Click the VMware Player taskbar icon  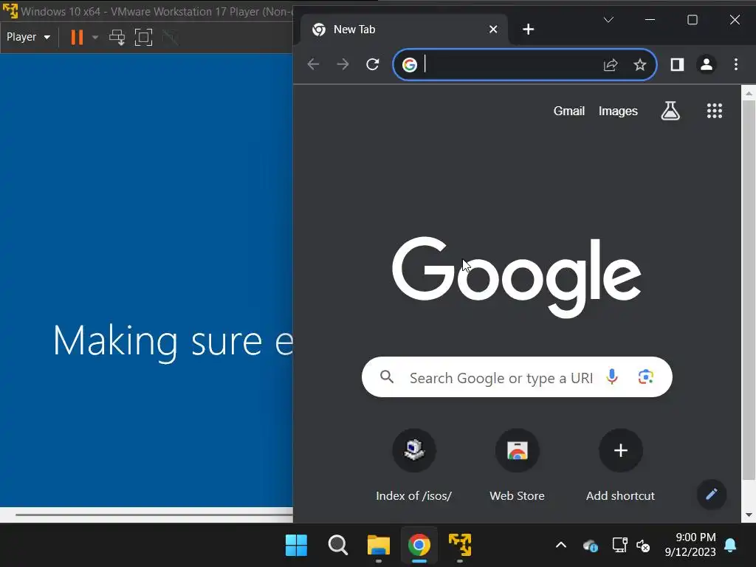pos(460,546)
